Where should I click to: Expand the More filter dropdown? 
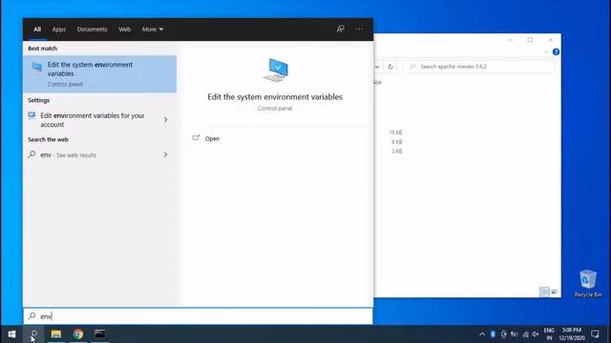coord(153,30)
